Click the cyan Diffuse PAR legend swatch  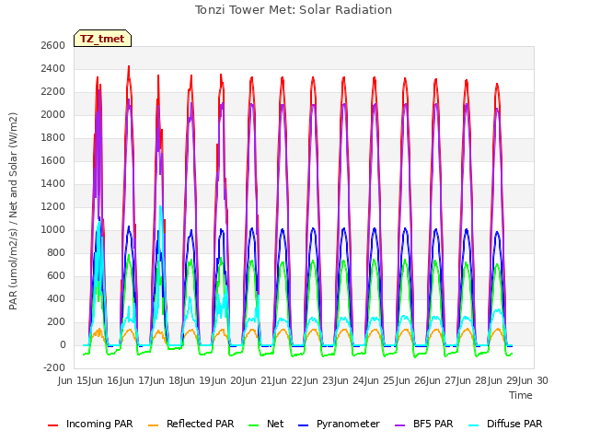click(x=474, y=425)
